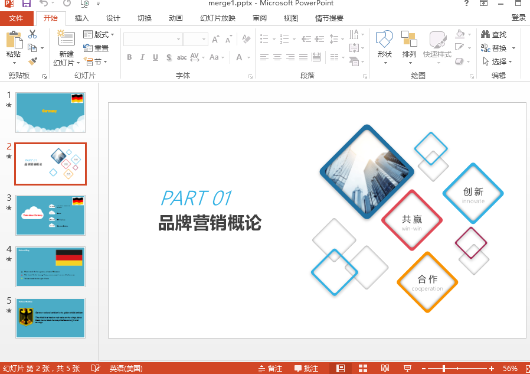Expand the Layout dropdown
This screenshot has width=530, height=374.
click(x=99, y=34)
